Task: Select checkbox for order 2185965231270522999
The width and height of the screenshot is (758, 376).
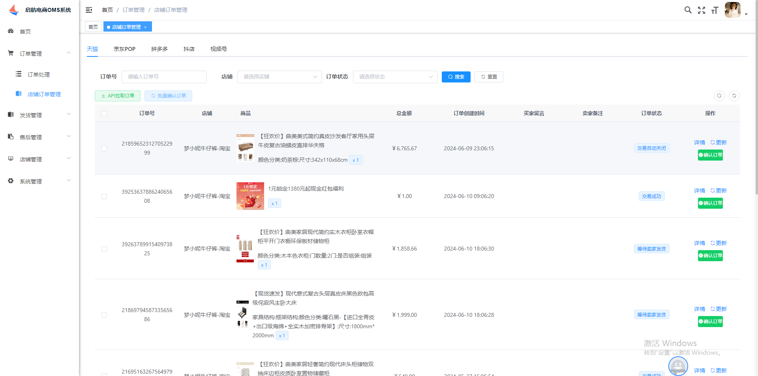Action: (104, 148)
